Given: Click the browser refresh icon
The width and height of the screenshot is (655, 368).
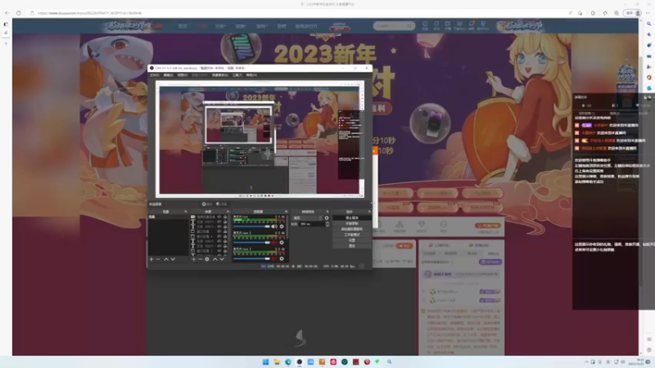Looking at the screenshot, I should coord(18,13).
